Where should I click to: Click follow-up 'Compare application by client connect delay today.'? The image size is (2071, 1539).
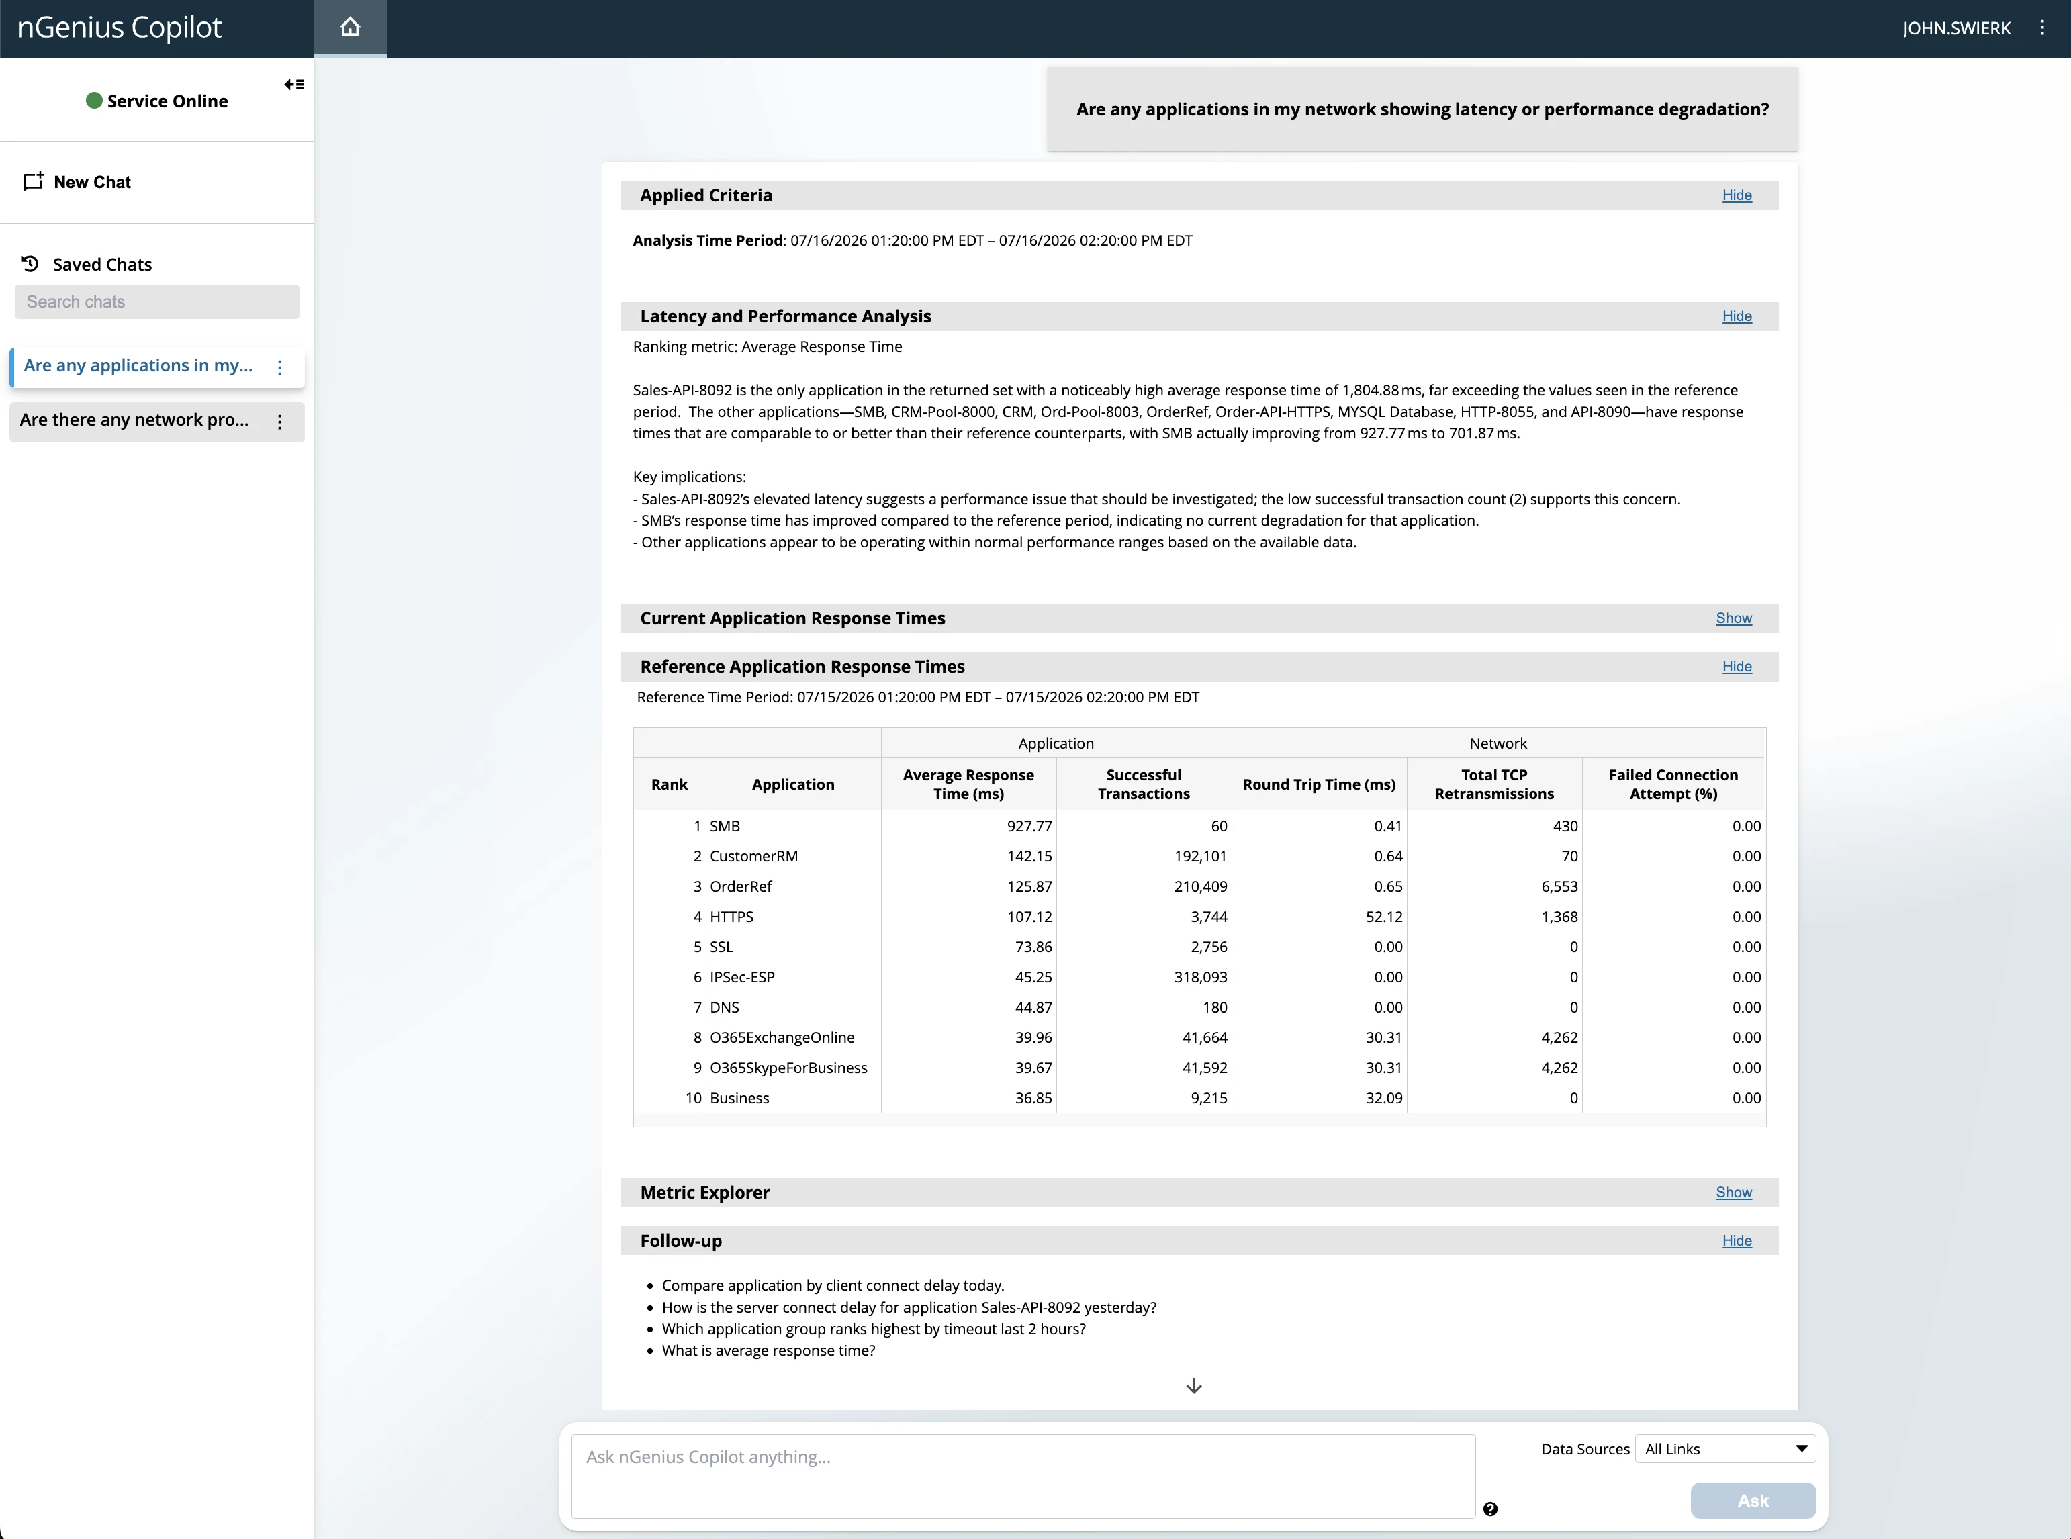coord(833,1286)
